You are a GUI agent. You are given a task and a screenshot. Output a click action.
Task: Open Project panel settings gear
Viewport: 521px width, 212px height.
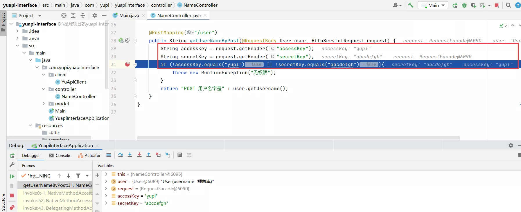coord(95,15)
